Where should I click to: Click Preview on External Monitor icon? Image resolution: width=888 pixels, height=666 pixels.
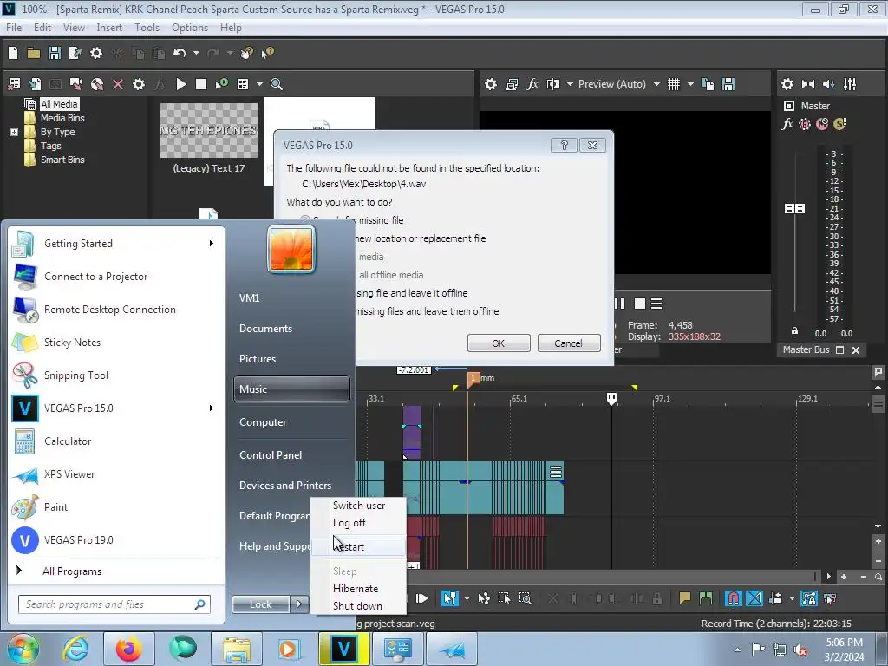512,84
